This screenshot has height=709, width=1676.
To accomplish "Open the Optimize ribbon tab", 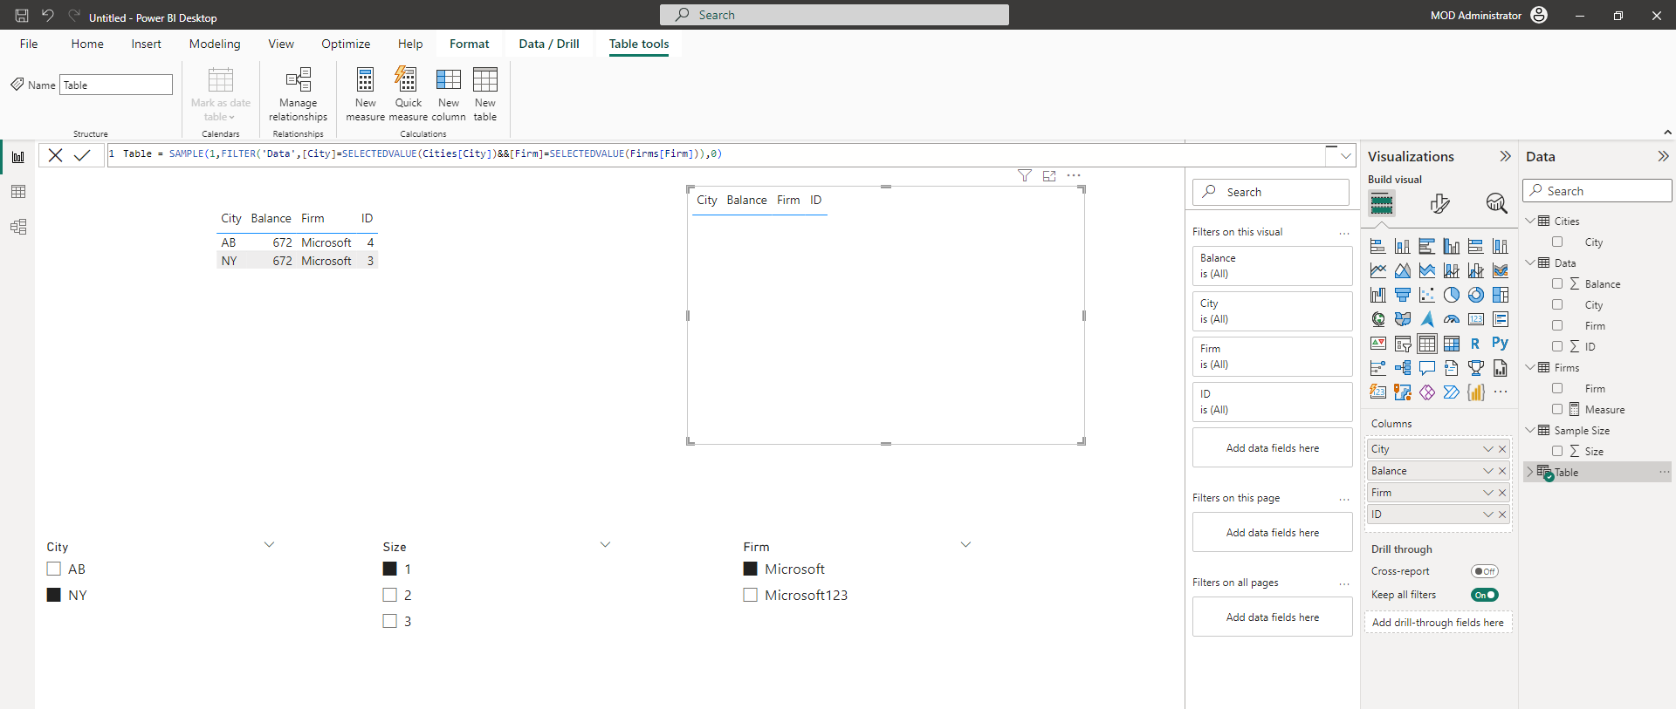I will click(346, 44).
